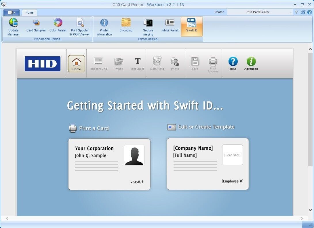The height and width of the screenshot is (228, 314).
Task: Click the card number 12345678
Action: [136, 182]
